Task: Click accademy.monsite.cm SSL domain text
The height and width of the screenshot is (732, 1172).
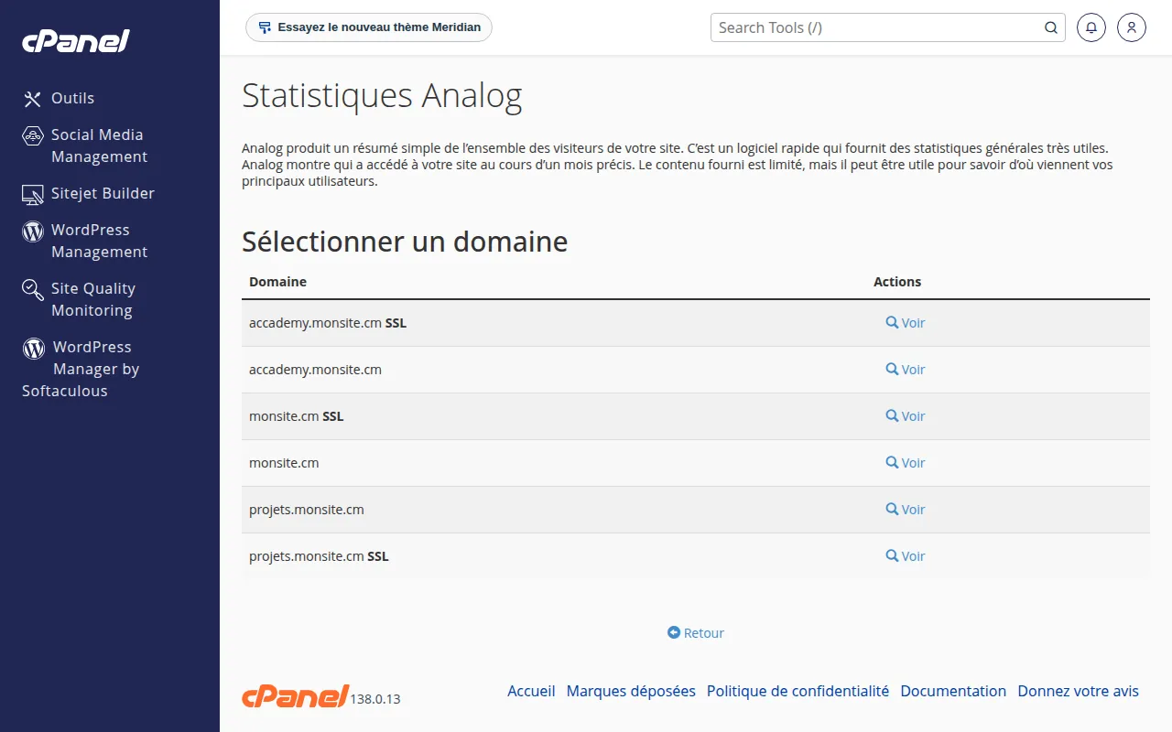Action: [x=328, y=323]
